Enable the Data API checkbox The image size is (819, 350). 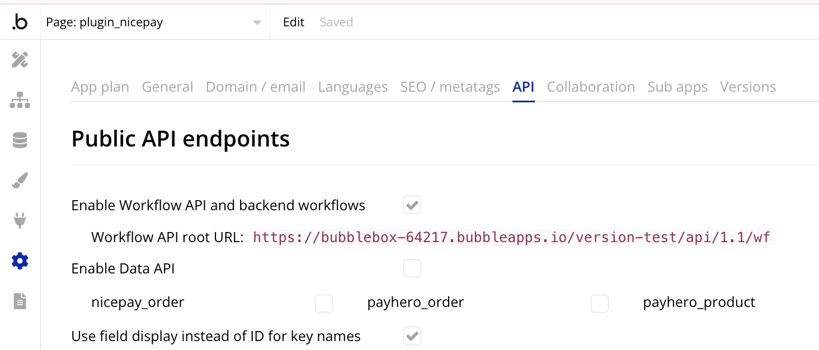coord(412,269)
